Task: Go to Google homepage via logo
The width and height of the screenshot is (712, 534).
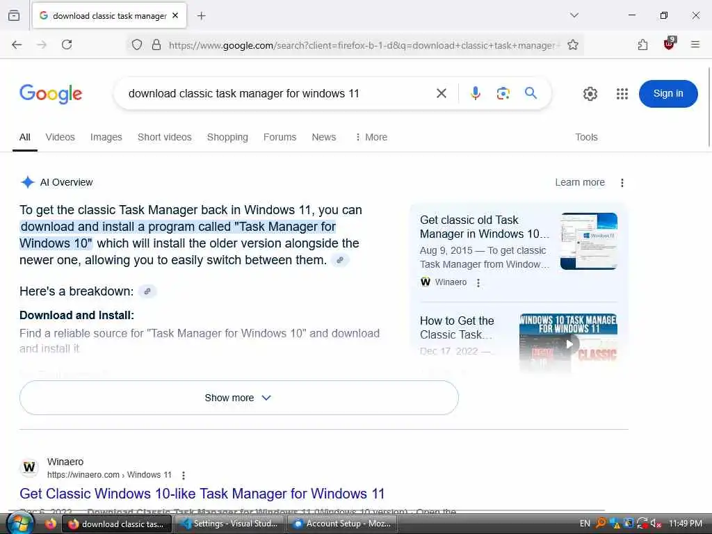Action: click(51, 94)
